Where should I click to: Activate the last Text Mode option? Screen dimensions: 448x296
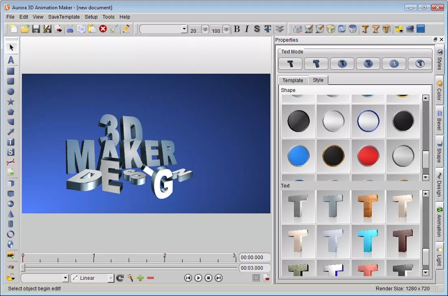click(x=420, y=64)
